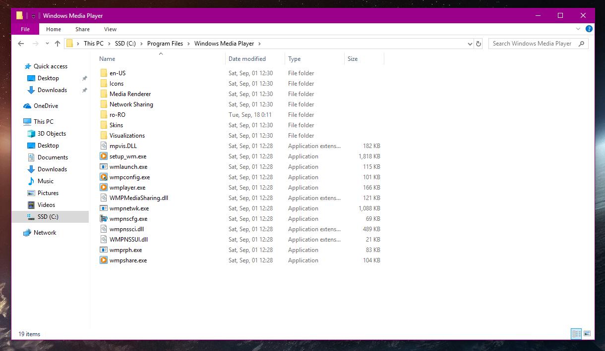This screenshot has width=605, height=351.
Task: Click the Up one level arrow
Action: coord(58,44)
